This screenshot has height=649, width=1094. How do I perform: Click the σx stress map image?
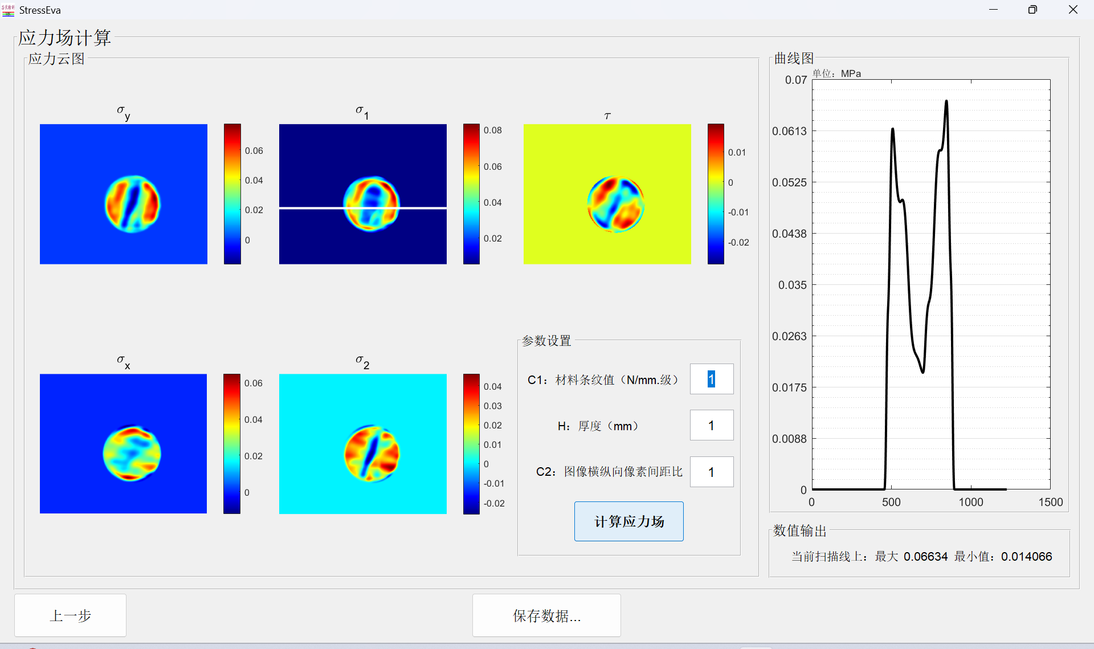point(124,443)
